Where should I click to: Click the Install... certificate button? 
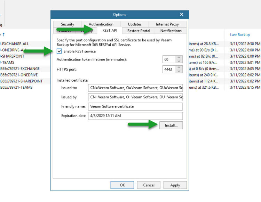coord(171,126)
